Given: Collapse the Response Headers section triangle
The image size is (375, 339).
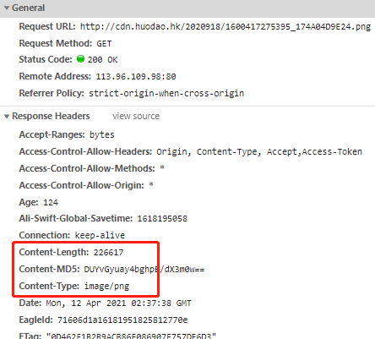Looking at the screenshot, I should 7,116.
